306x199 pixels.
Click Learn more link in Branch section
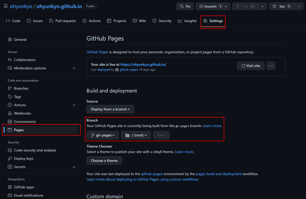[212, 126]
